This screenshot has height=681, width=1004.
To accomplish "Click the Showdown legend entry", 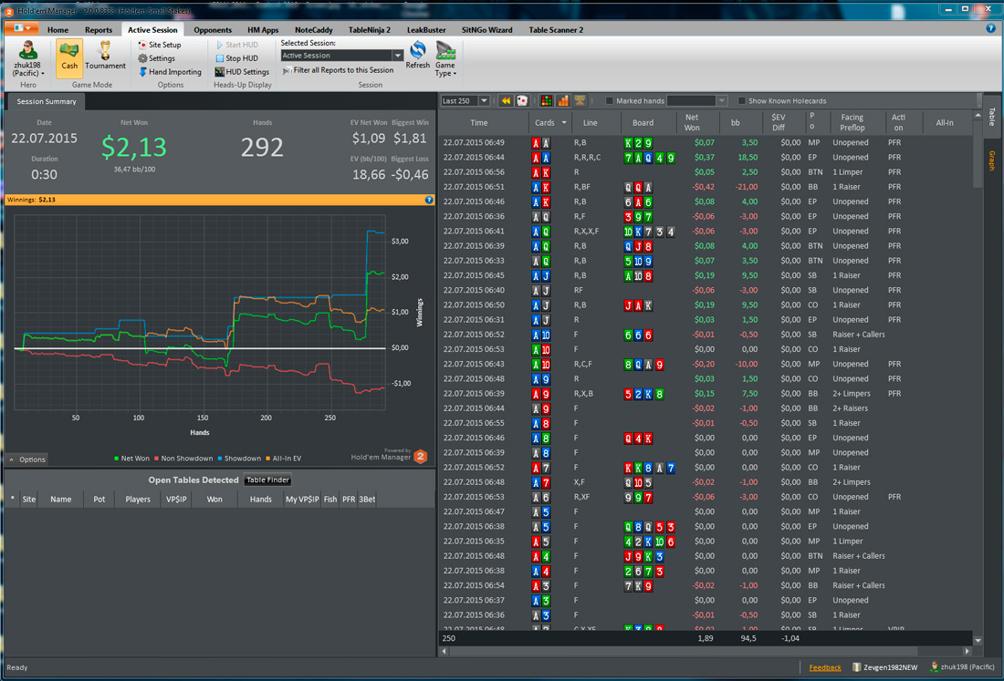I will [239, 459].
